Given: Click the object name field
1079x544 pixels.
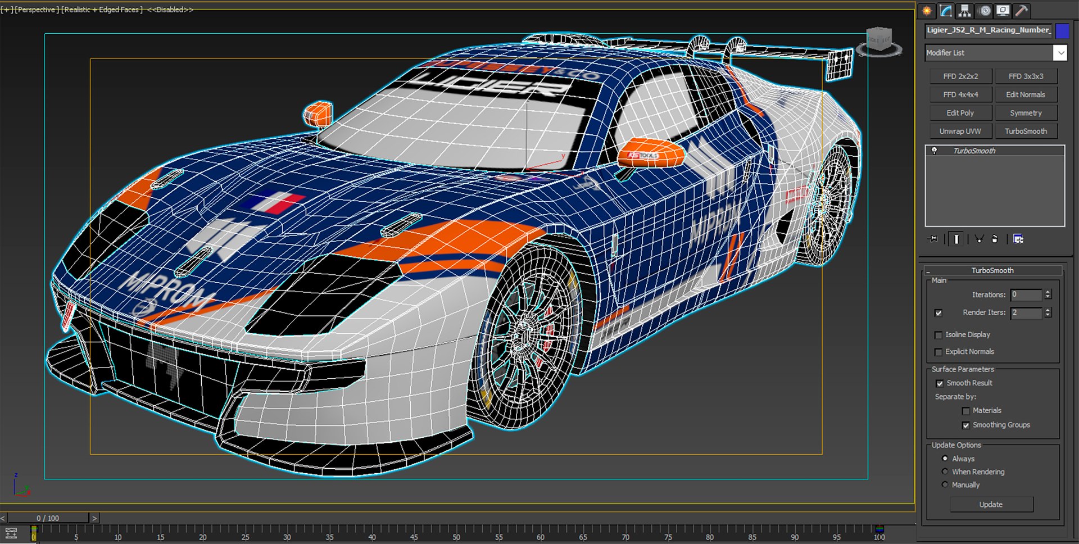Looking at the screenshot, I should click(988, 30).
